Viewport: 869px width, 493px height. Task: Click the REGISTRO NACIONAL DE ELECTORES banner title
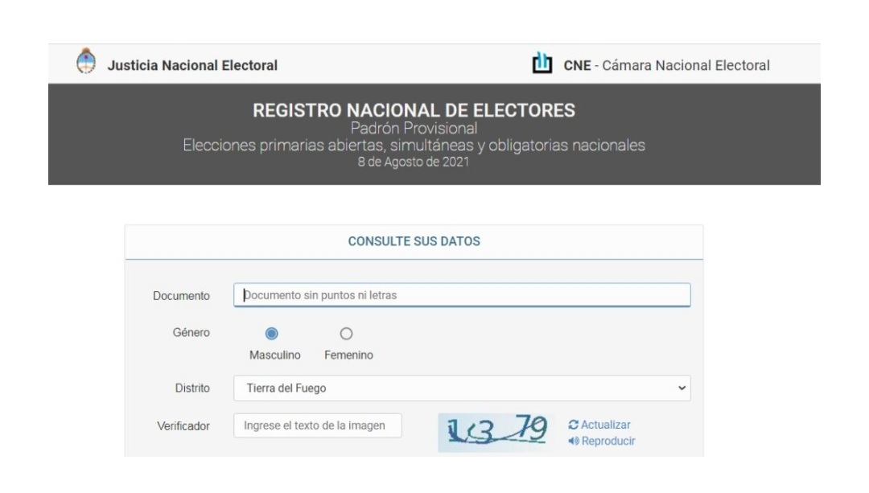pos(414,110)
